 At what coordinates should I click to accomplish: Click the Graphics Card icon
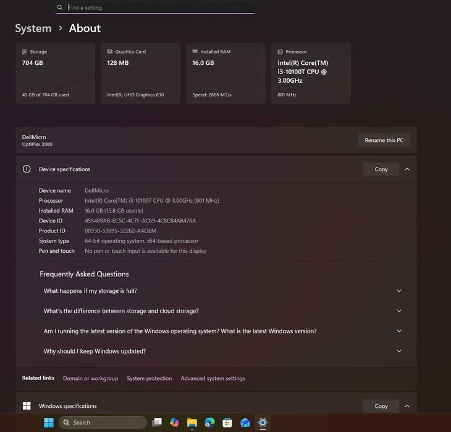tap(109, 52)
